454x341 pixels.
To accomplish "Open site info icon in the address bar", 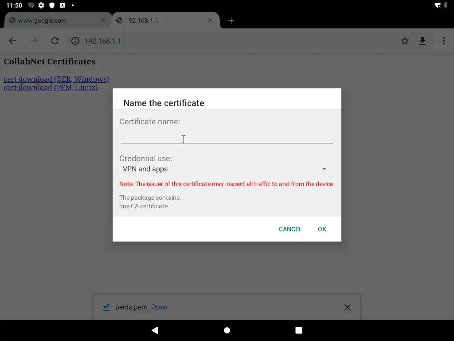I will [x=75, y=41].
